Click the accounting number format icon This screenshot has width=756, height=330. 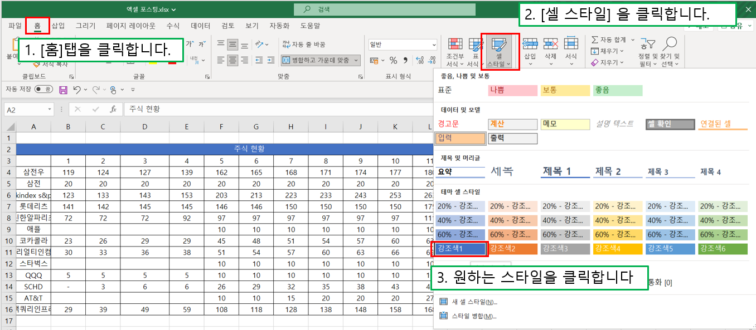375,60
